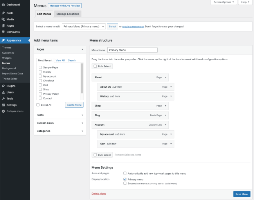Viewport: 254px width, 200px height.
Task: Open Tools via the wrench icon
Action: [x=4, y=99]
